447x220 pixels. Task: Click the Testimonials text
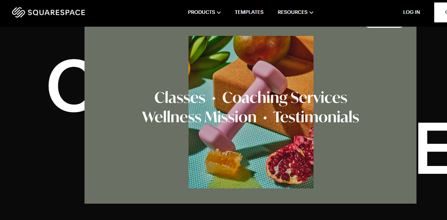316,117
